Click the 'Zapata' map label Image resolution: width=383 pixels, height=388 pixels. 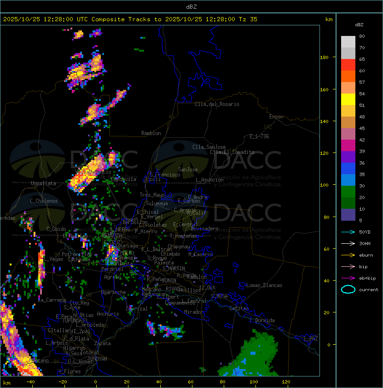coord(102,343)
